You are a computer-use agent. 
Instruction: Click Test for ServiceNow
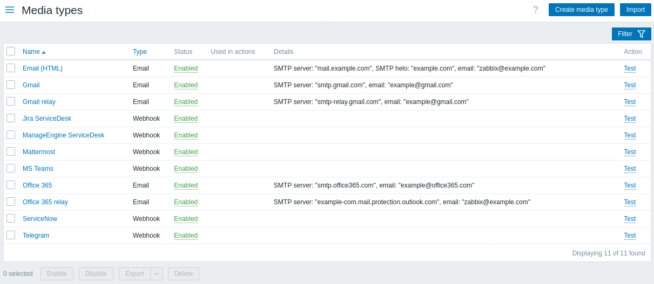pyautogui.click(x=630, y=219)
